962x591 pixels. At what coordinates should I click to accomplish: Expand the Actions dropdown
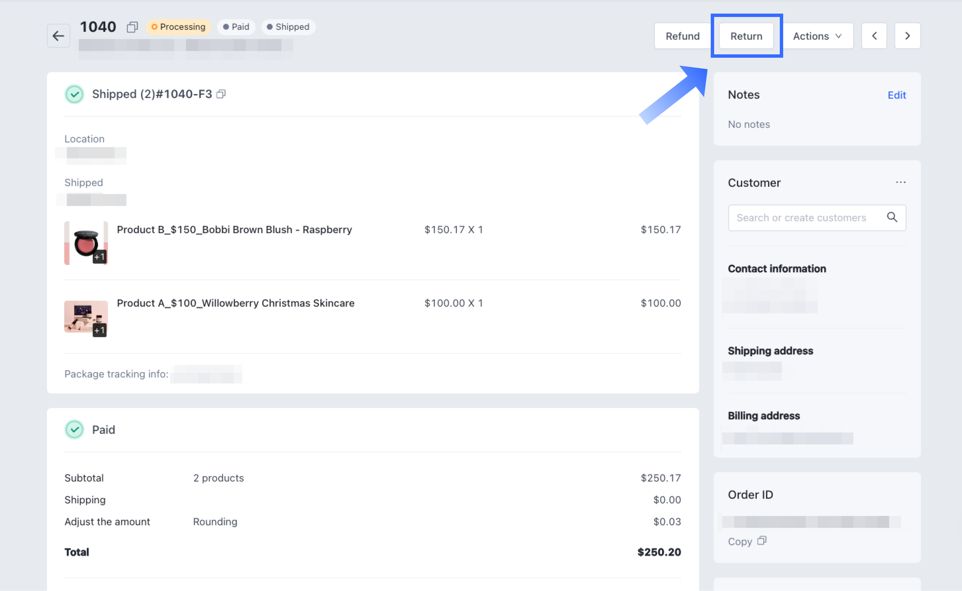click(x=817, y=36)
